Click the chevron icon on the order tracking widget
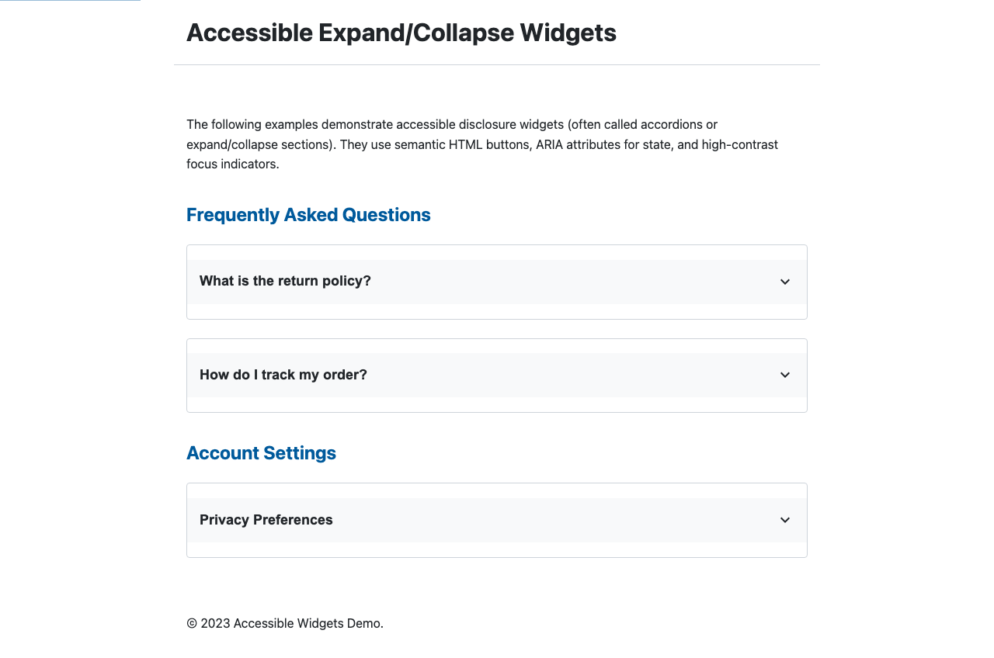This screenshot has height=658, width=994. [785, 375]
